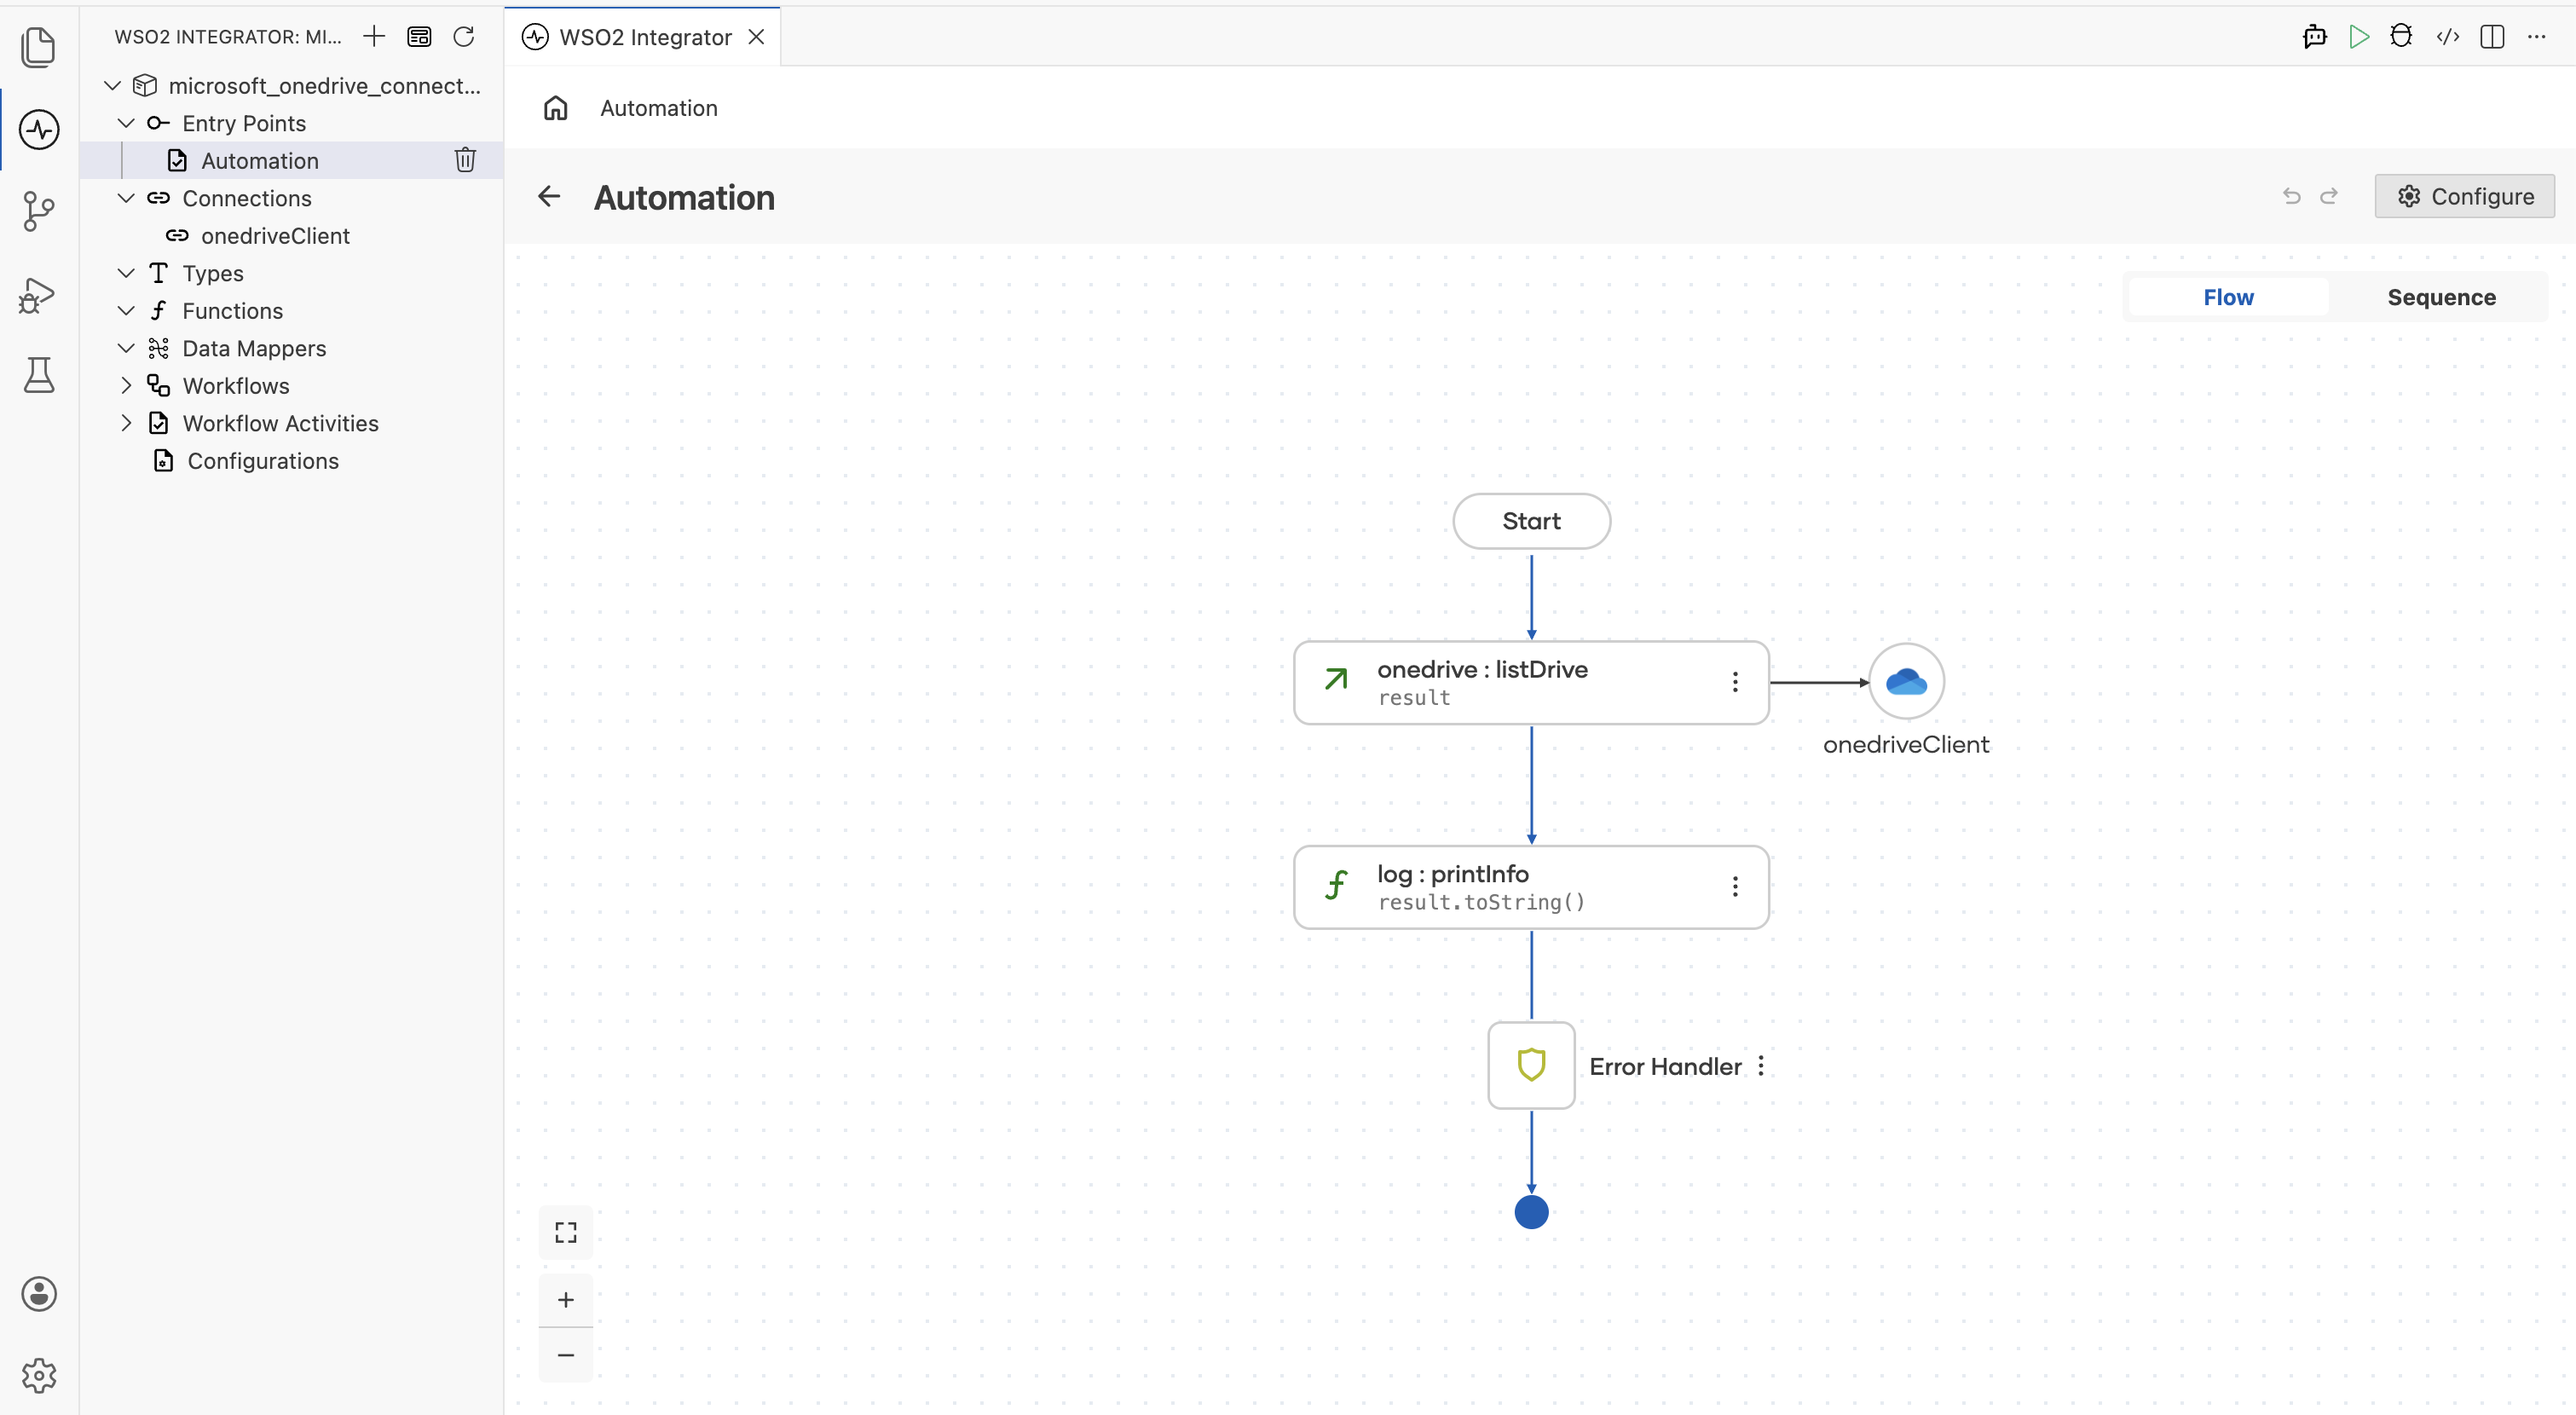Open options menu for onedrive listDrive node
The image size is (2576, 1415).
click(x=1735, y=682)
